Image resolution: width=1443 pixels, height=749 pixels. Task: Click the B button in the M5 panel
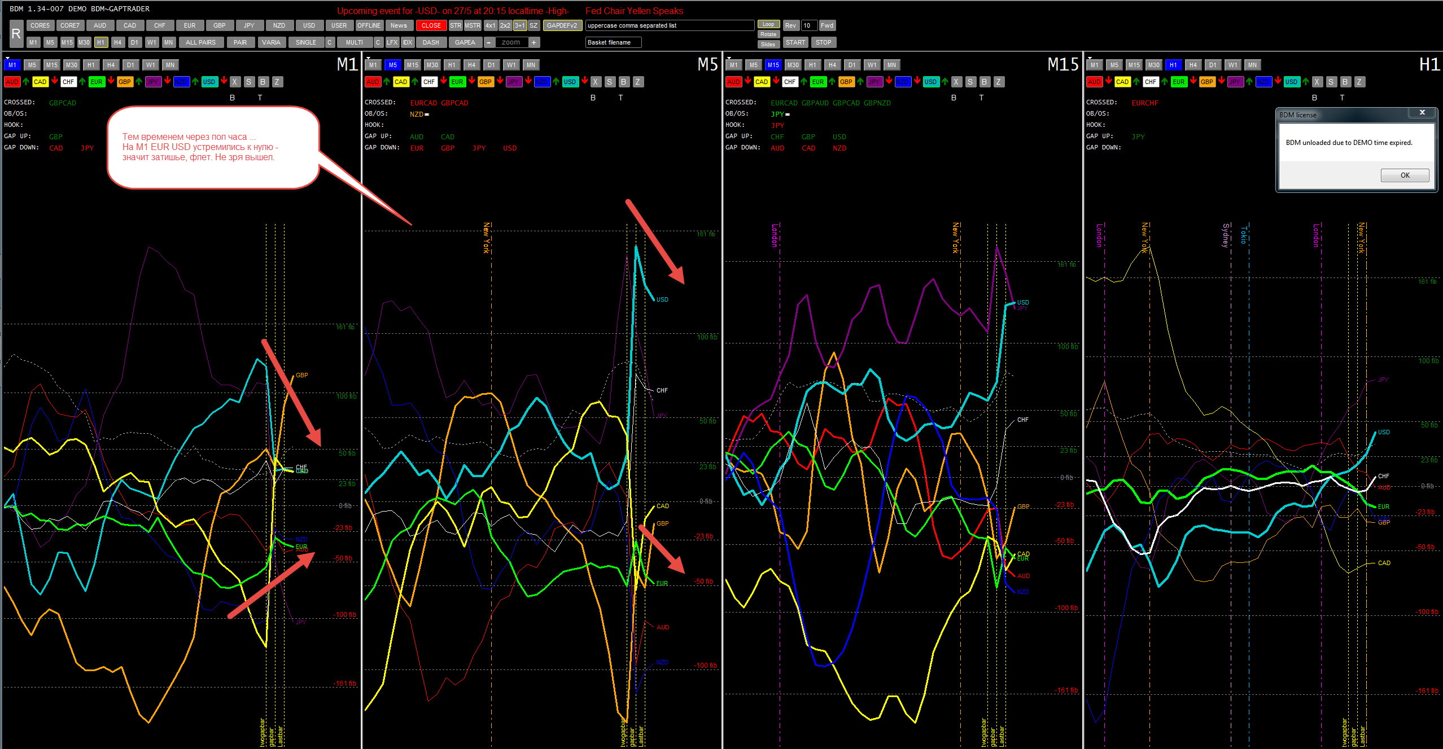[623, 82]
